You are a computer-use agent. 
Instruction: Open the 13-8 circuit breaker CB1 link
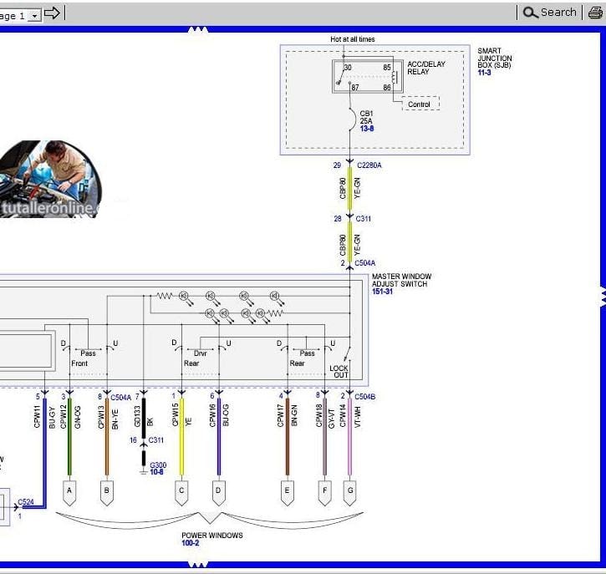click(x=367, y=129)
